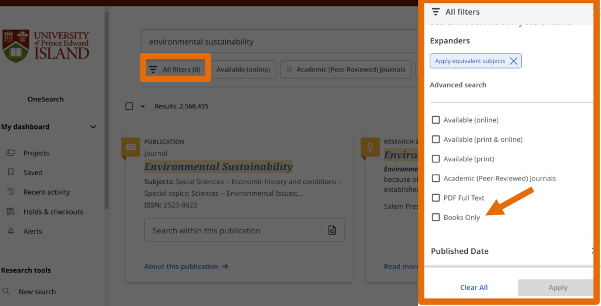This screenshot has height=306, width=601.
Task: Click the search-in-document icon in publication box
Action: pos(332,230)
